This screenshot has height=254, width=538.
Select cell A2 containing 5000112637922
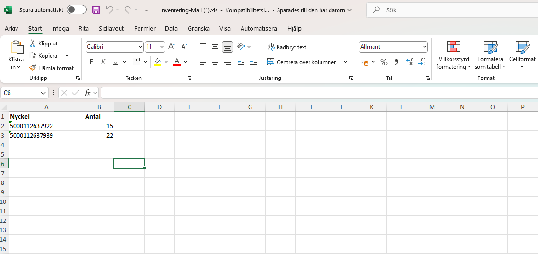pos(46,126)
